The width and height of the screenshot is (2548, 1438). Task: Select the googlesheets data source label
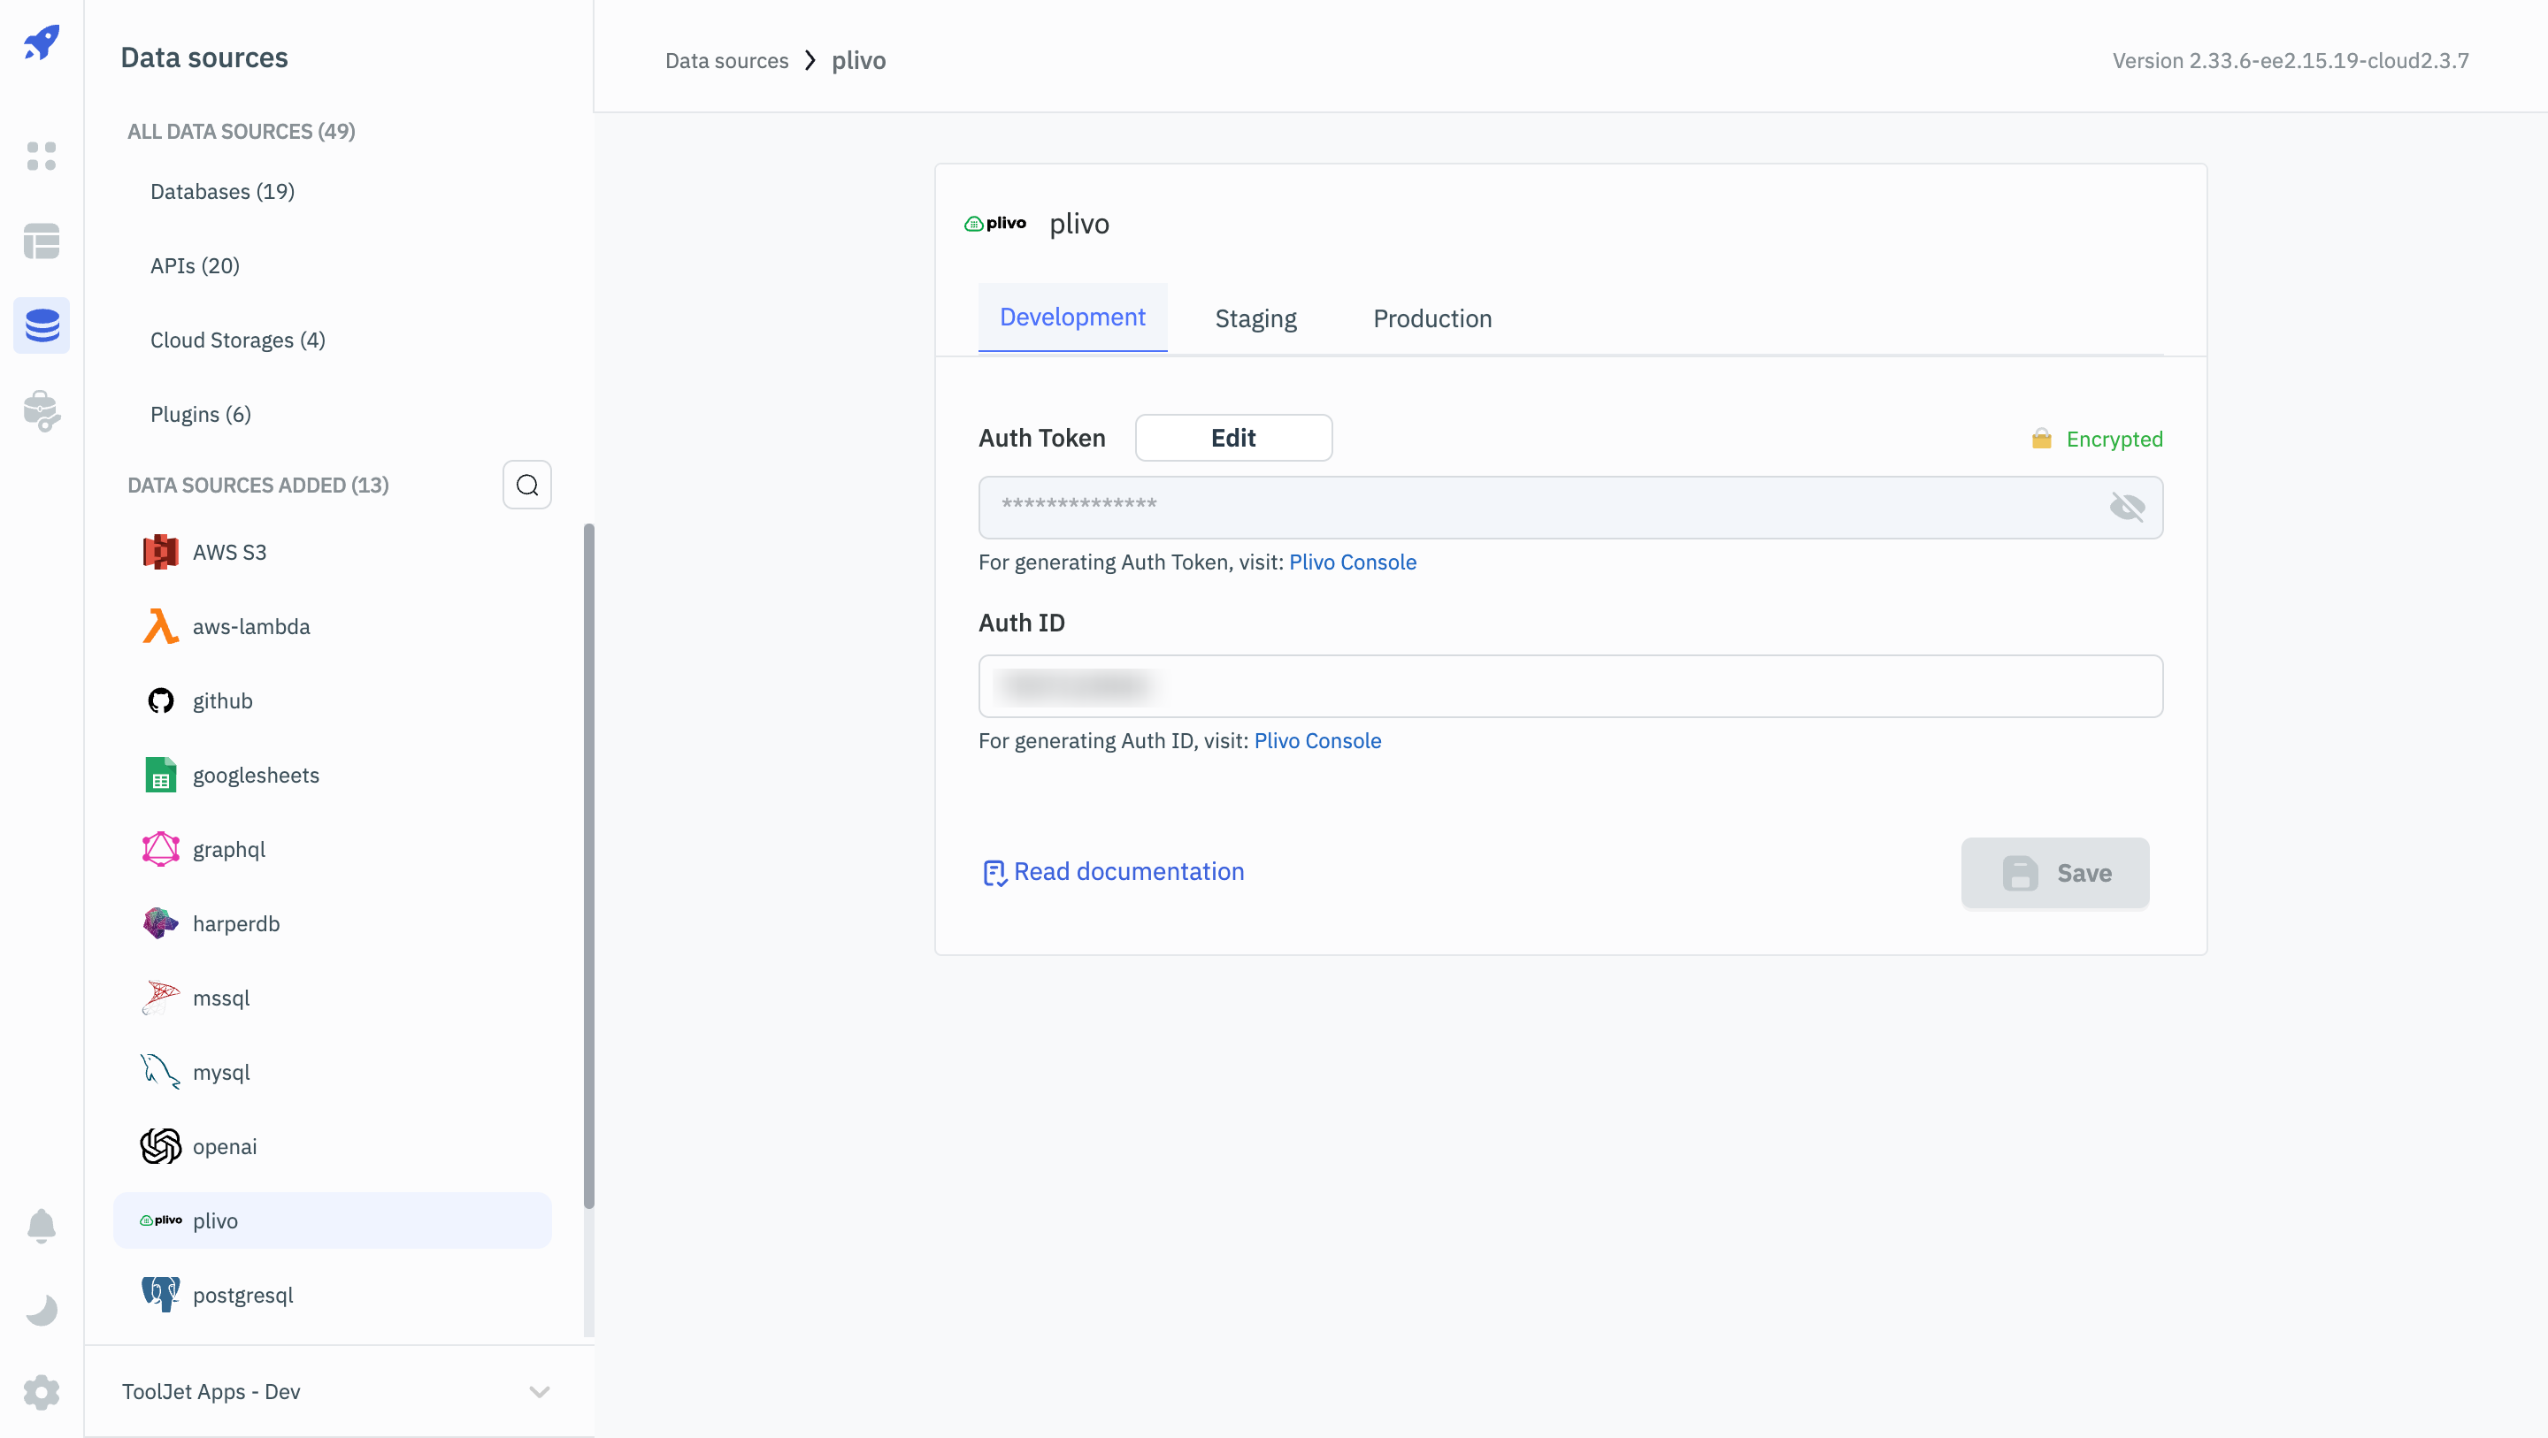(x=257, y=775)
